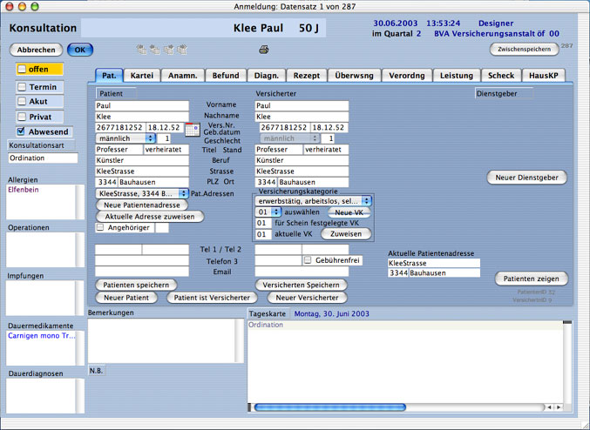Click the Konsultationsart field Ordination
The height and width of the screenshot is (430, 590).
point(43,158)
